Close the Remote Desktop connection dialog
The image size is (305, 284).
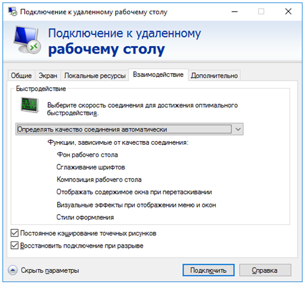(x=288, y=12)
